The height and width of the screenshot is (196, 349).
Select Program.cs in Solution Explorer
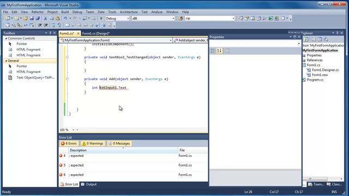pyautogui.click(x=315, y=80)
